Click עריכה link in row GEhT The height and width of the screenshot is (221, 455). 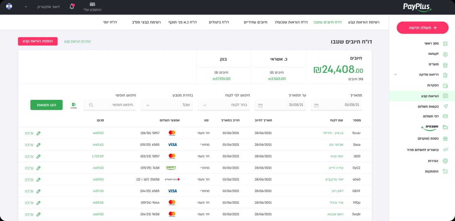click(x=29, y=191)
